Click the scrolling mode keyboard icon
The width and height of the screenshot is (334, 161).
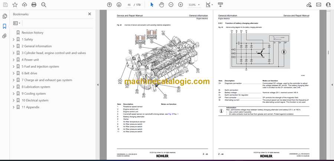click(220, 5)
